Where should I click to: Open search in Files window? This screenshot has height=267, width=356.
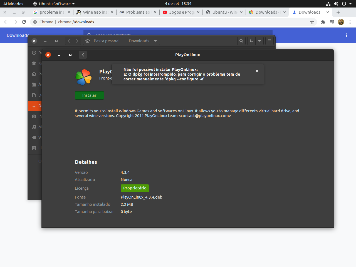click(241, 41)
